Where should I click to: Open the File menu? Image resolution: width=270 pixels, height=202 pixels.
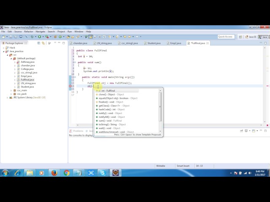tap(3, 32)
